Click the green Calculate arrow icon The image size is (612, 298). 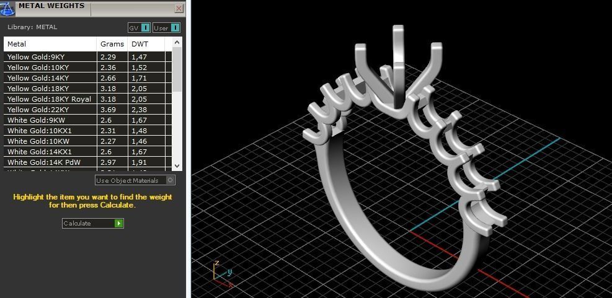point(119,223)
